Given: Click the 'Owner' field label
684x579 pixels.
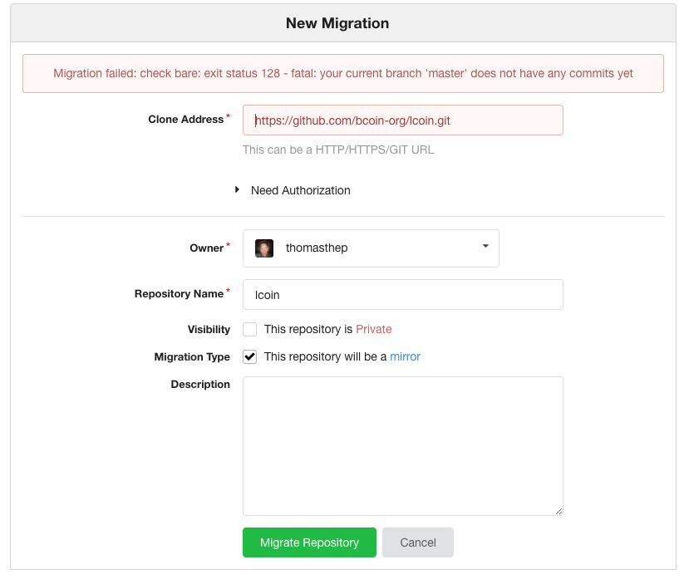Looking at the screenshot, I should [207, 248].
